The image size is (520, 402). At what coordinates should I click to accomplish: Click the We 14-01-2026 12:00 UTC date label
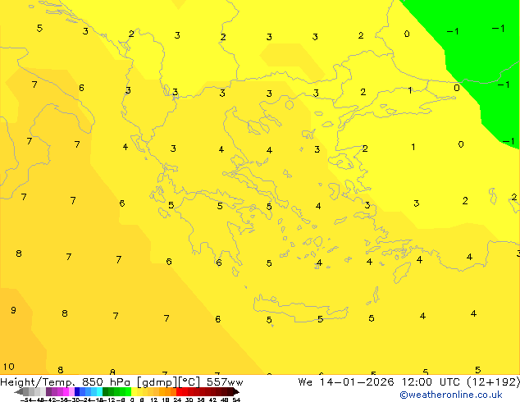(381, 382)
